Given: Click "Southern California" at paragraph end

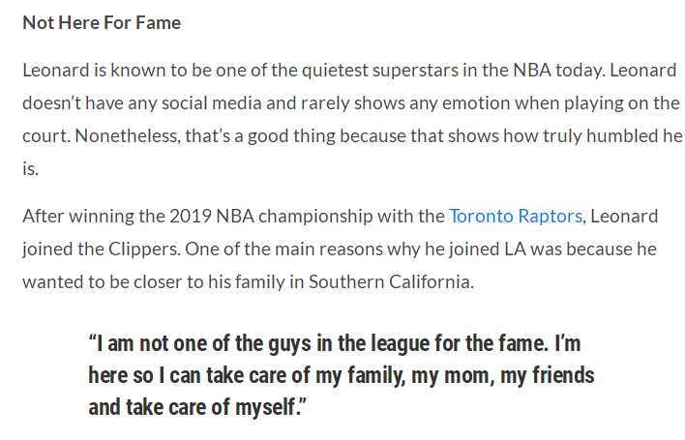Looking at the screenshot, I should (391, 282).
